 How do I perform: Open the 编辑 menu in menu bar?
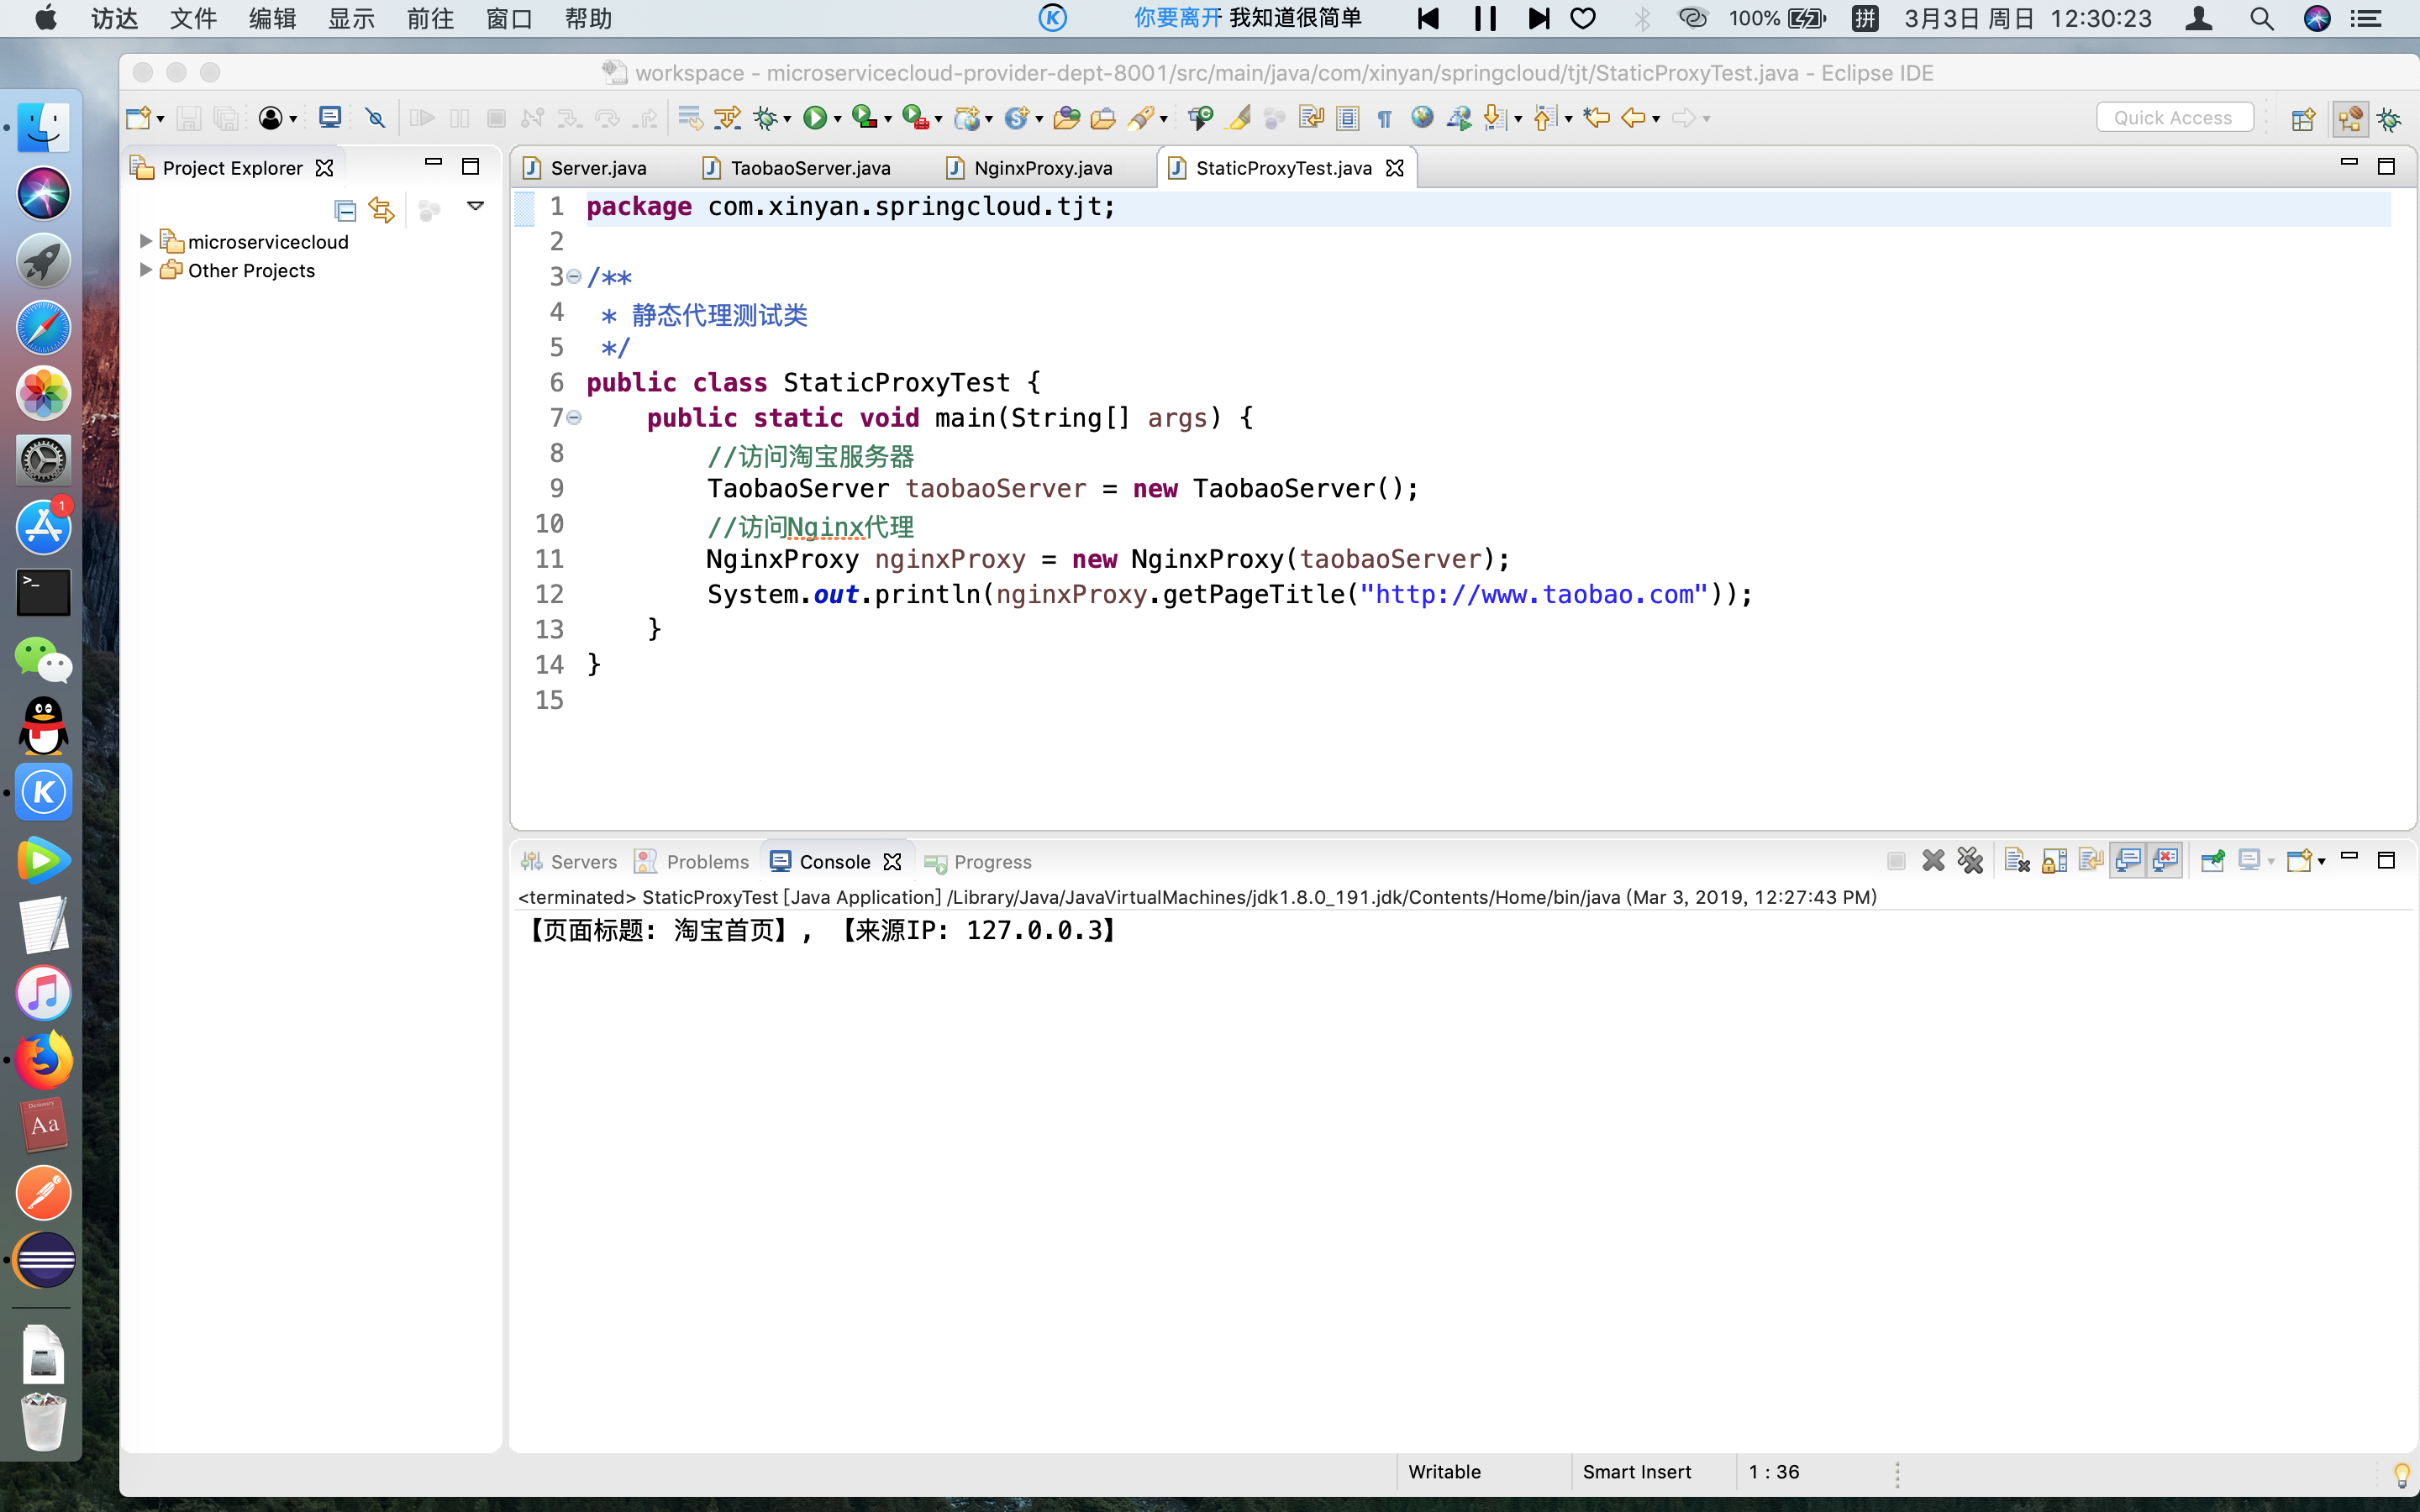coord(272,19)
